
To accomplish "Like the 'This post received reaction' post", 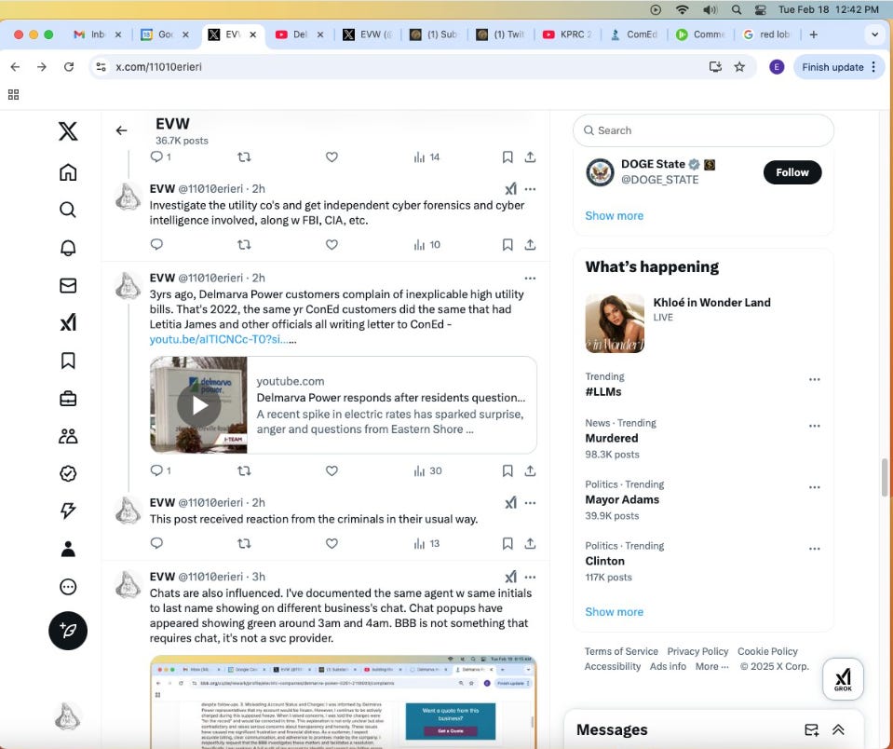I will 331,543.
